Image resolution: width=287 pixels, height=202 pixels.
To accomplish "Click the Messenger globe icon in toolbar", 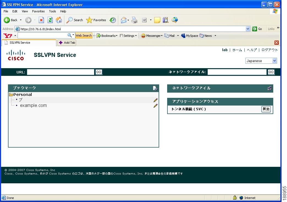I will (175, 20).
